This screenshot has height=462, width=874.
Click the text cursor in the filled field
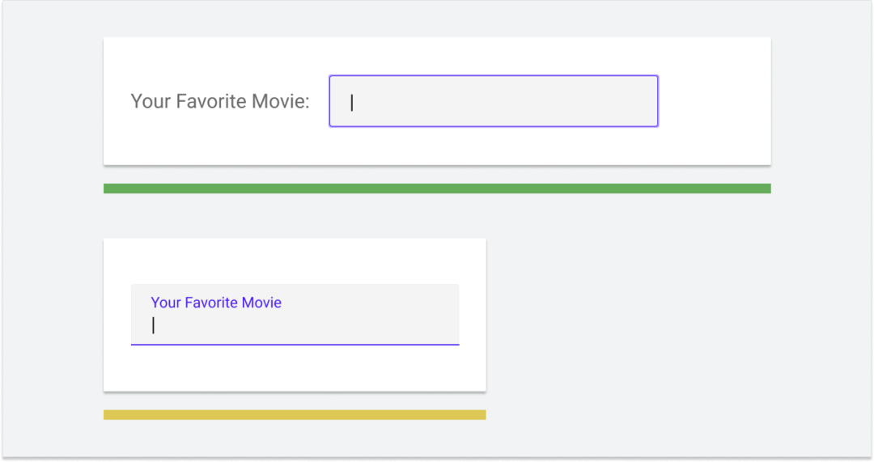coord(153,325)
